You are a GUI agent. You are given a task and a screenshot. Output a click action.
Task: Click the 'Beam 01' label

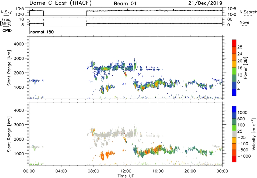[x=125, y=4]
